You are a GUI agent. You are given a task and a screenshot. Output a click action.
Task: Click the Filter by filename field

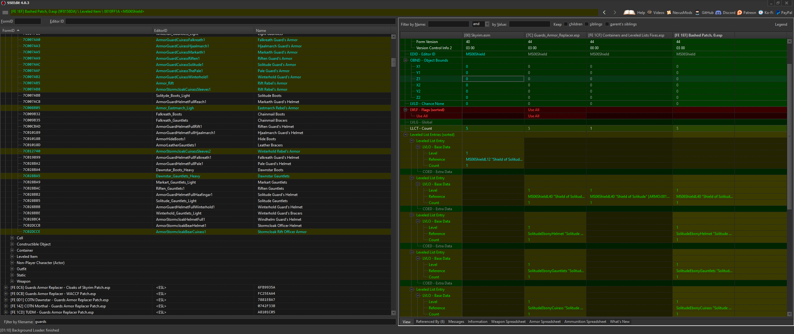pyautogui.click(x=215, y=322)
